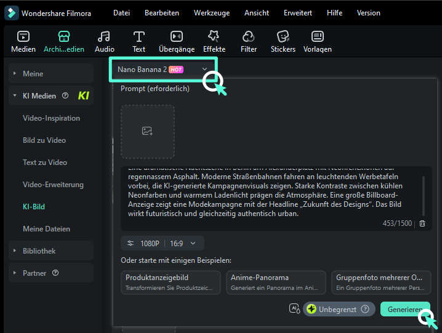The image size is (442, 333).
Task: Click the green KI badge in sidebar
Action: (84, 95)
